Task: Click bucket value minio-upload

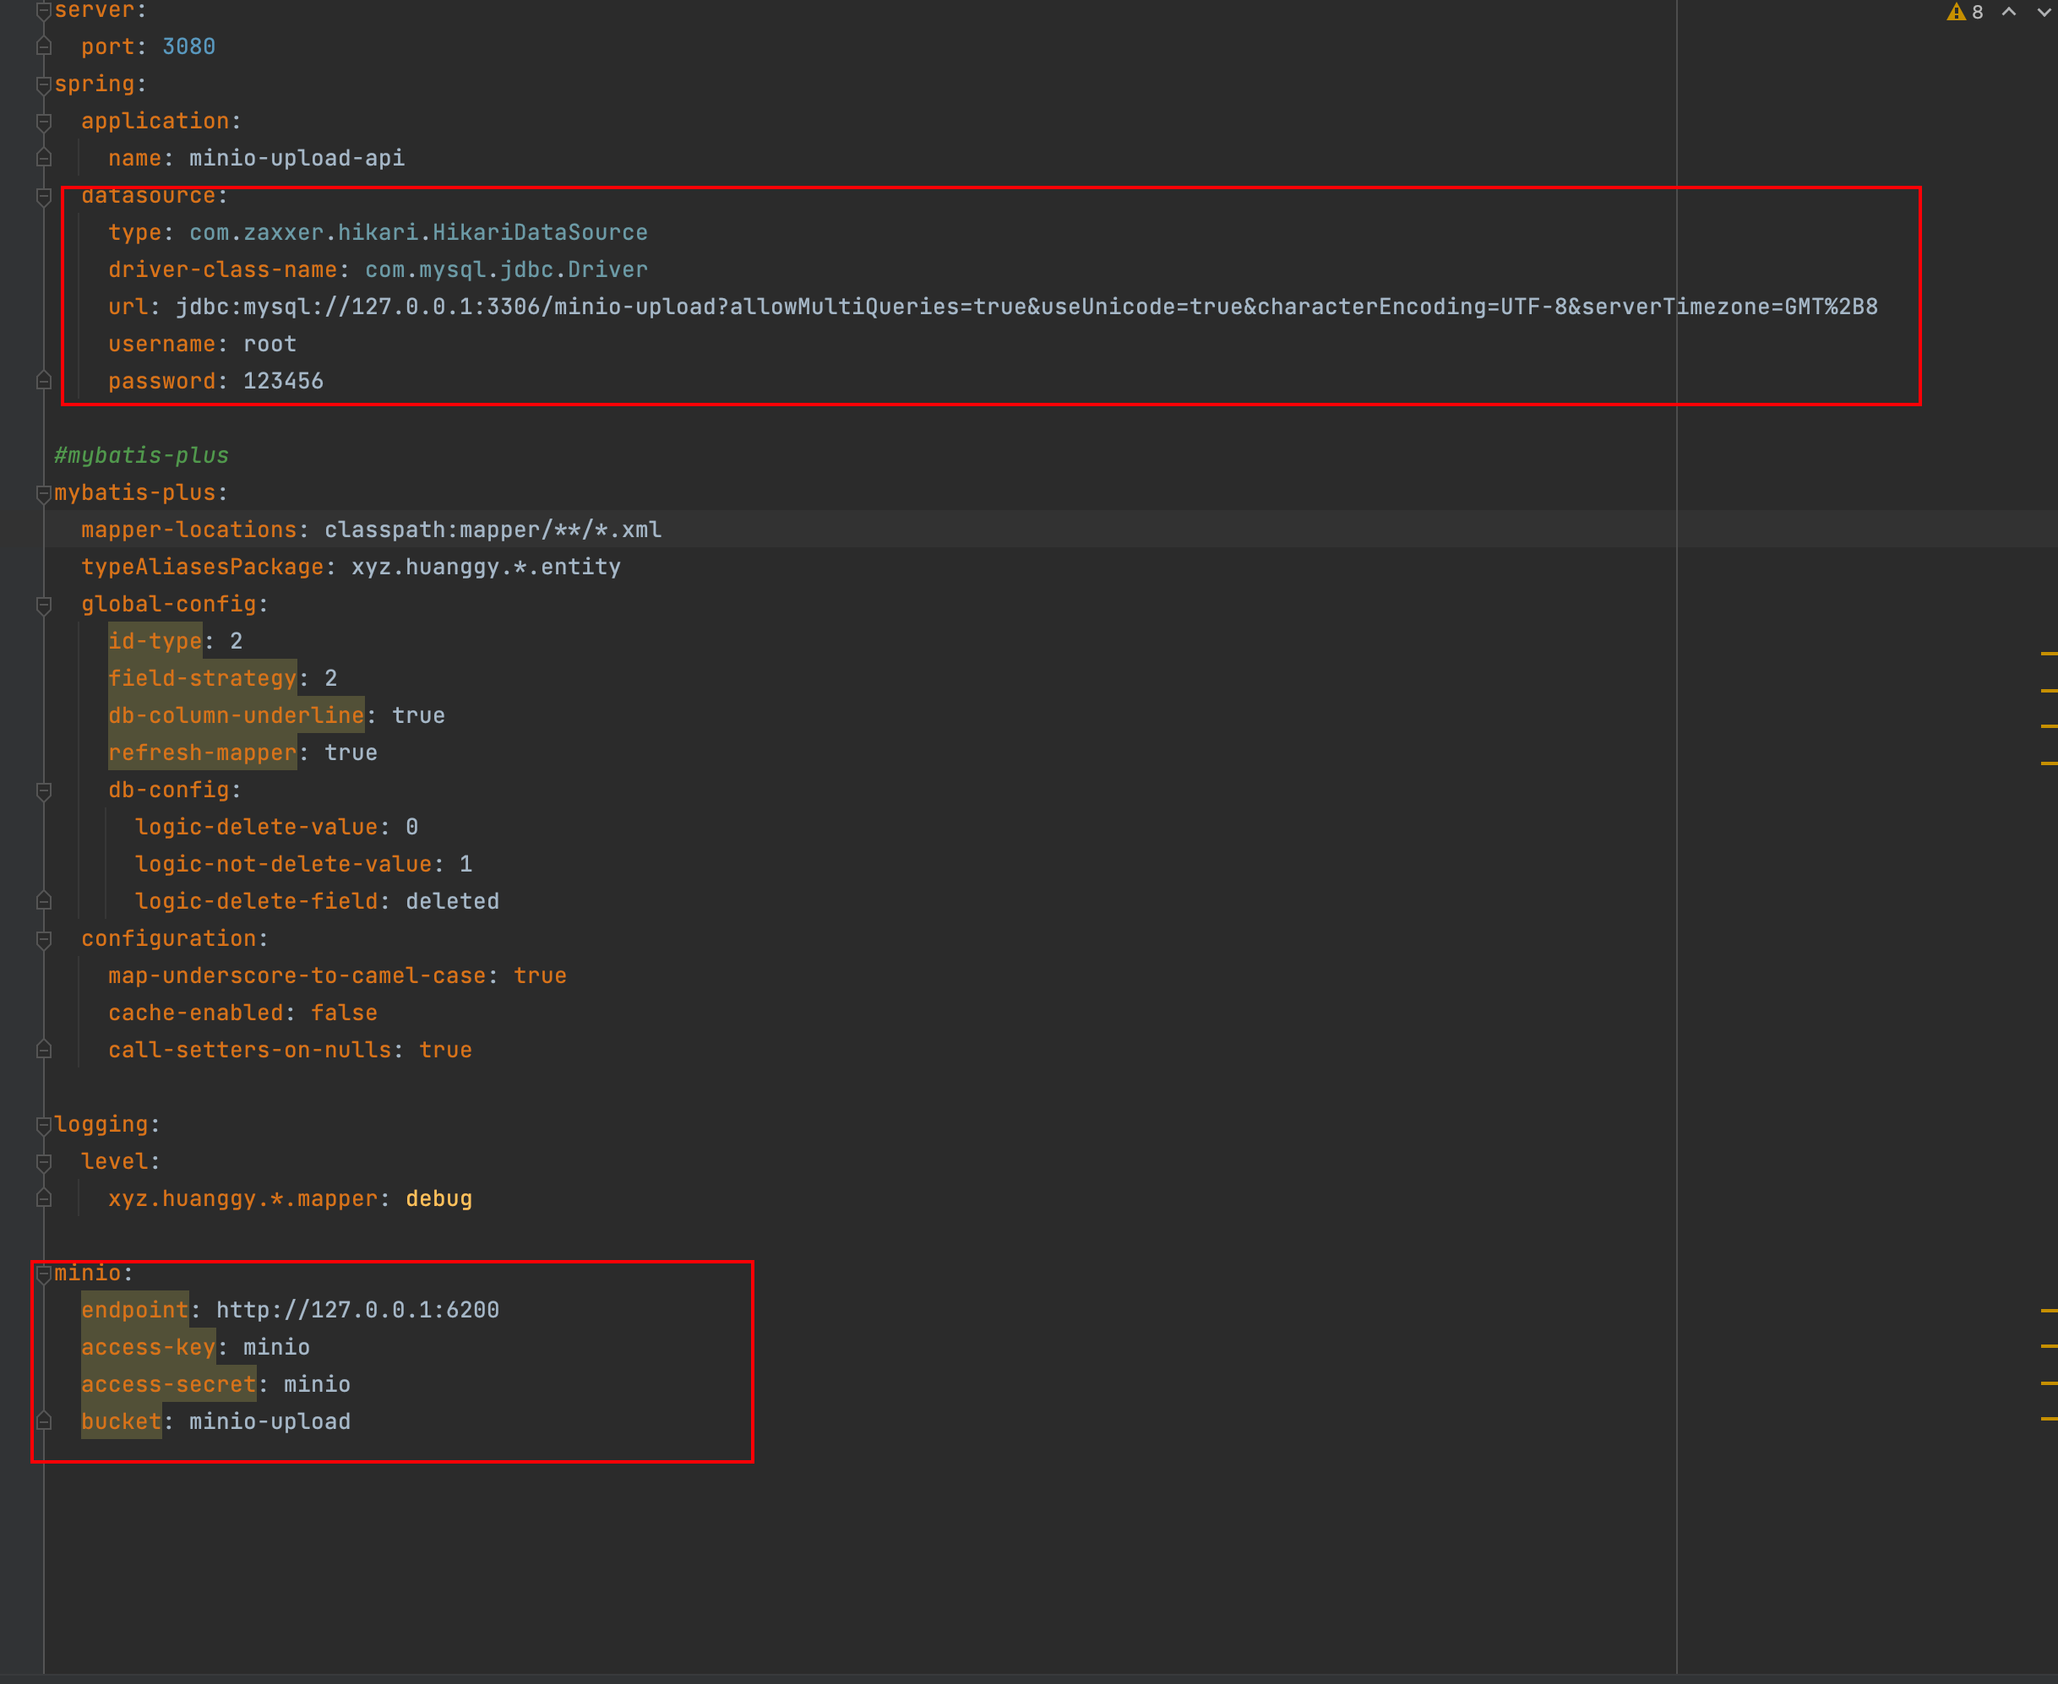Action: click(269, 1421)
